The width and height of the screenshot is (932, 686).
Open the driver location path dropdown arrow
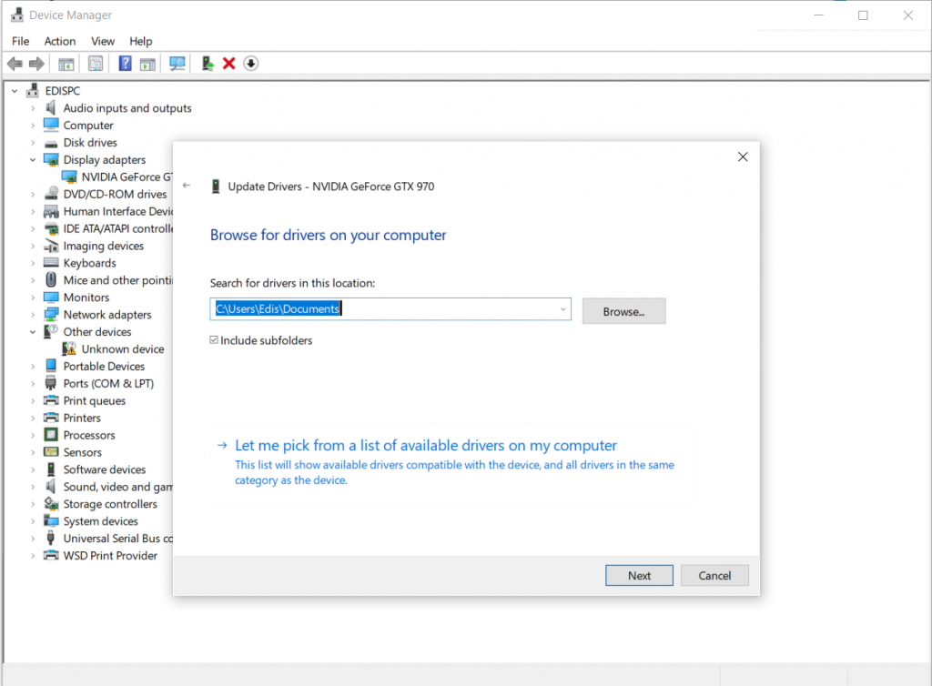(x=562, y=309)
